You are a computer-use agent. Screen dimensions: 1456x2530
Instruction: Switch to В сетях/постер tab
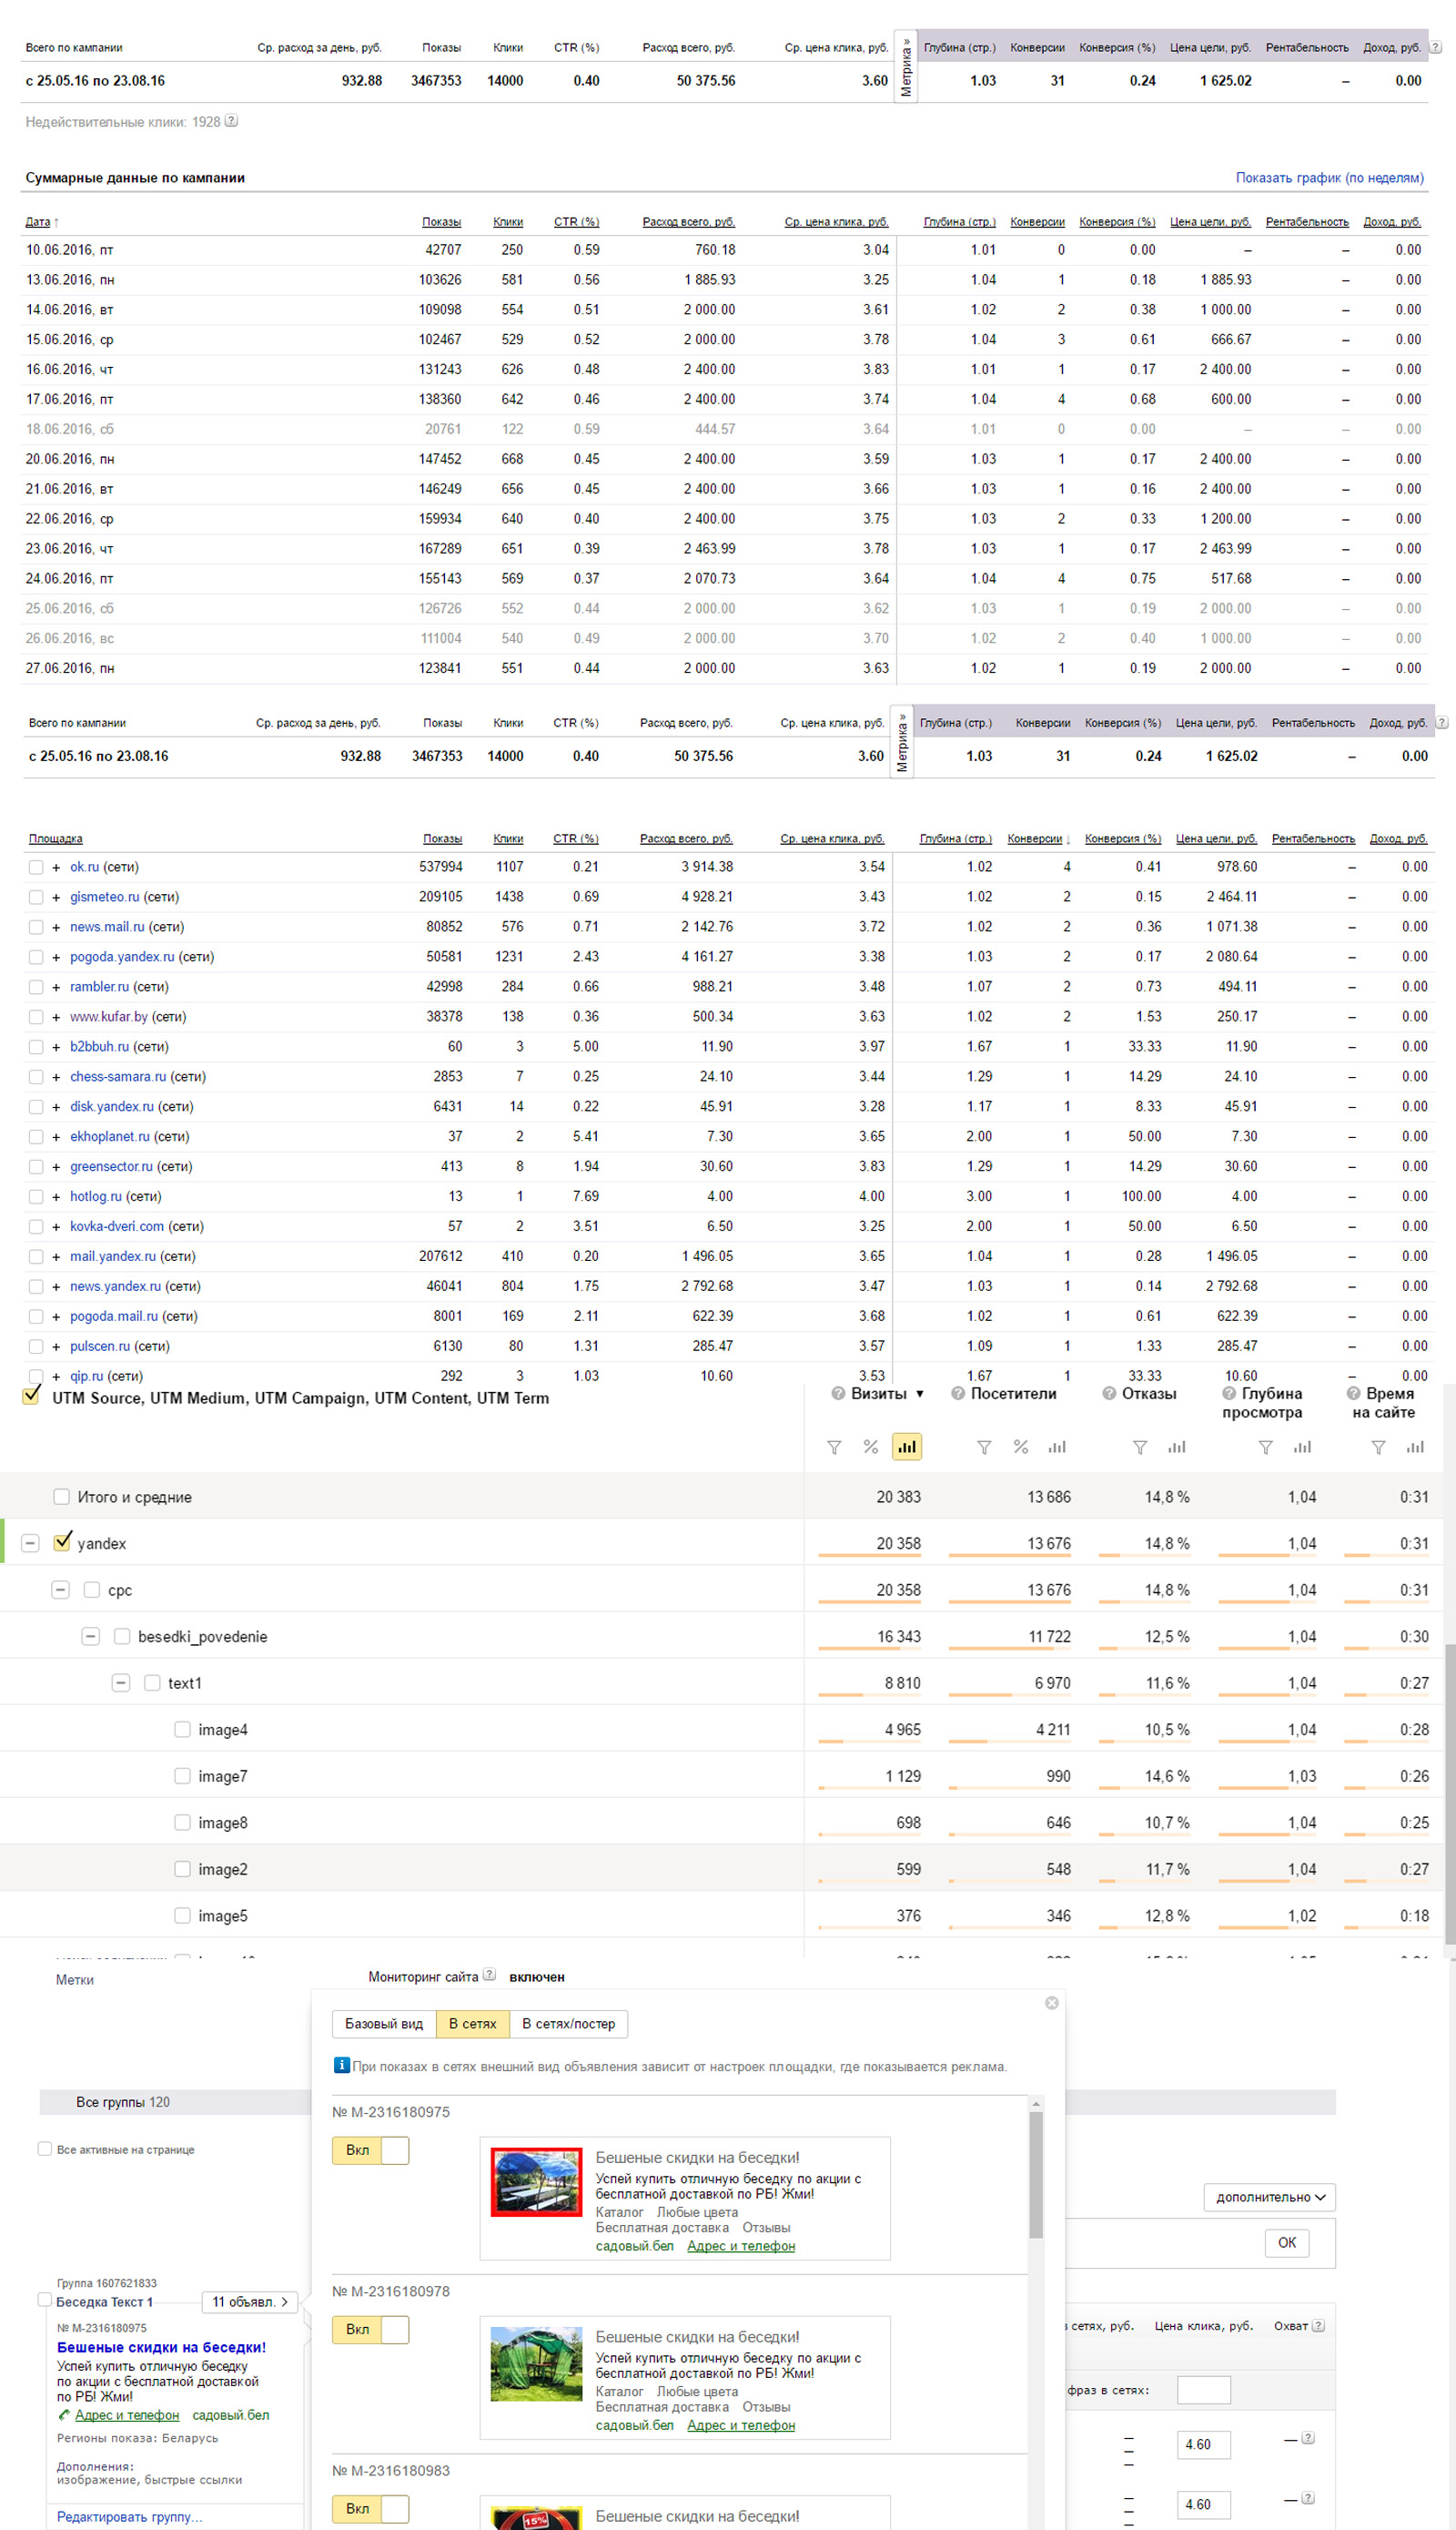point(568,2024)
